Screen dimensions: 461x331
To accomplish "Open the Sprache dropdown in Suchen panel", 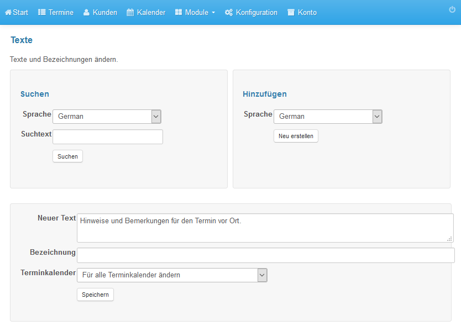I will (x=107, y=117).
